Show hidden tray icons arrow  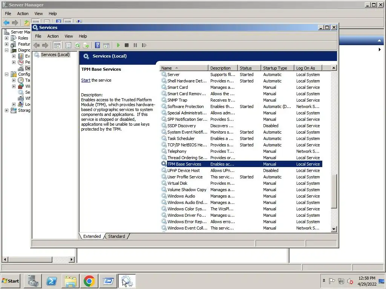tap(324, 280)
